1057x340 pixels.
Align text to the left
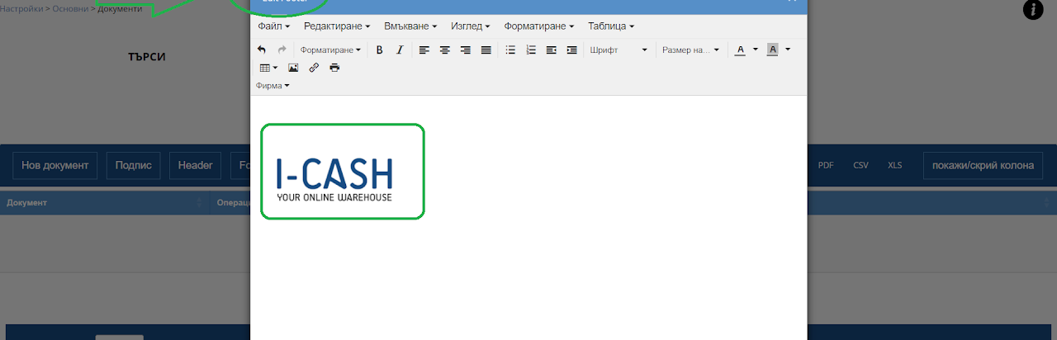point(424,50)
